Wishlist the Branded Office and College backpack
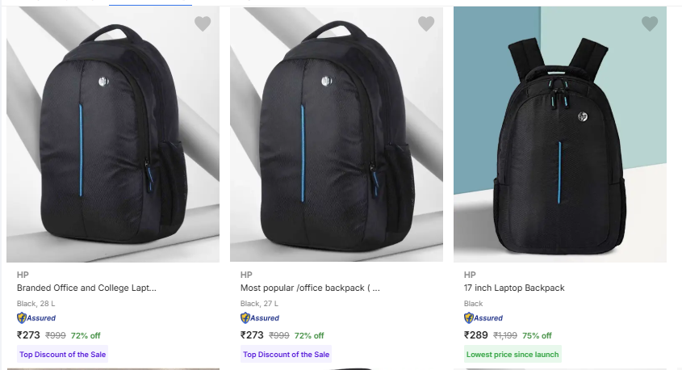This screenshot has height=370, width=682. pos(203,24)
